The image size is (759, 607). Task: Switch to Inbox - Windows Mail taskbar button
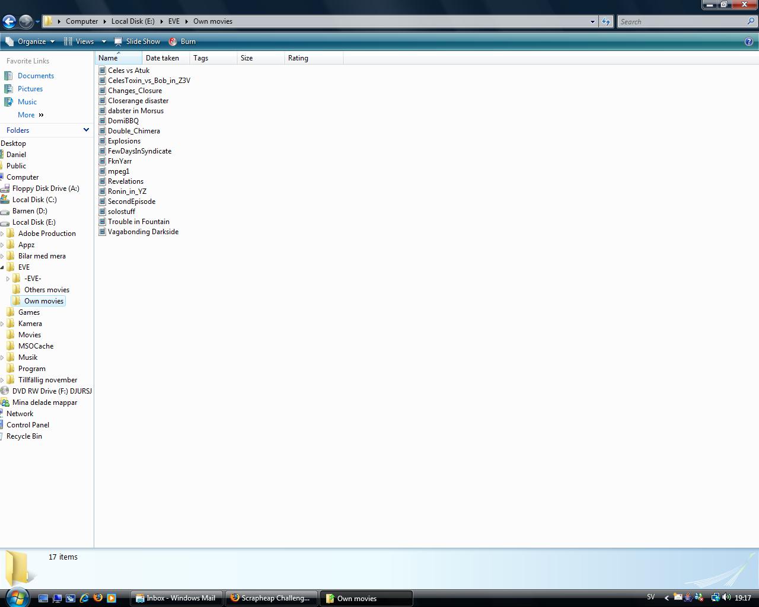click(x=177, y=598)
